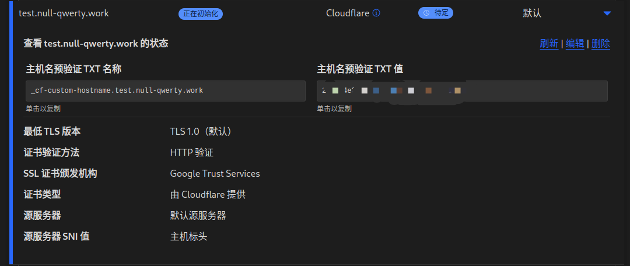Click 单击以复制 under the TXT name field
Viewport: 630px width, 266px height.
point(43,108)
